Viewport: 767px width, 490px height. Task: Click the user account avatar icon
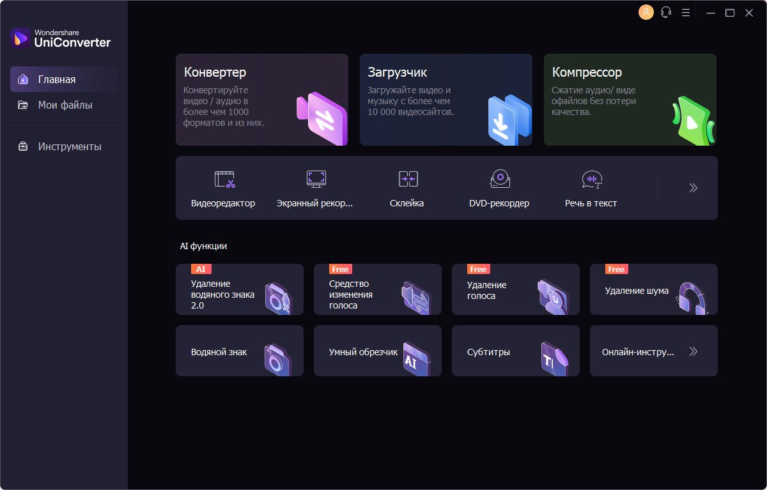click(x=646, y=12)
